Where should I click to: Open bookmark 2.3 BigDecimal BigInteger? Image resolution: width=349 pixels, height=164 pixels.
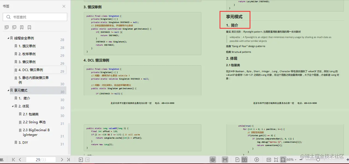[36, 132]
